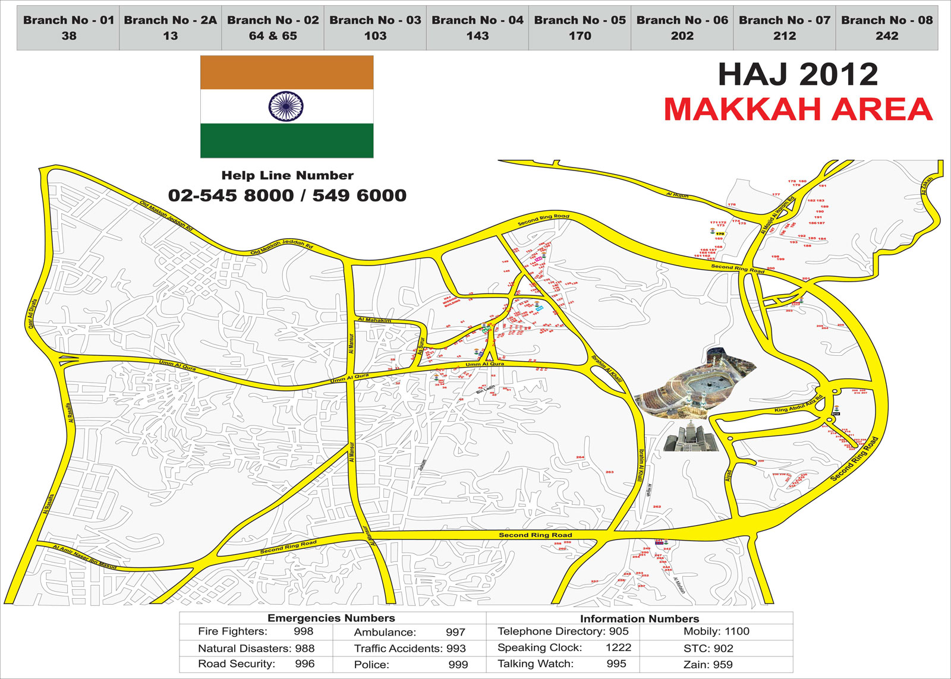
Task: Click the Az Zakah road label
Action: click(927, 185)
